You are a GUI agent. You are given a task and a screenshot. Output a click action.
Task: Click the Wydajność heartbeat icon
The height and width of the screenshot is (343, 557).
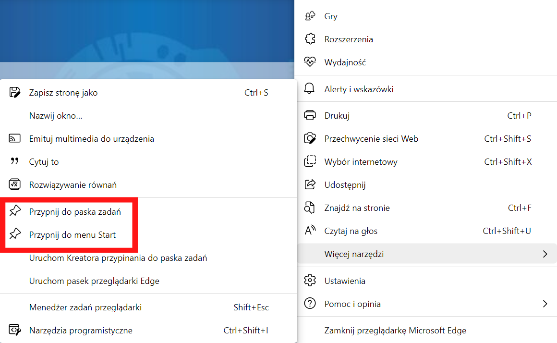pos(310,62)
